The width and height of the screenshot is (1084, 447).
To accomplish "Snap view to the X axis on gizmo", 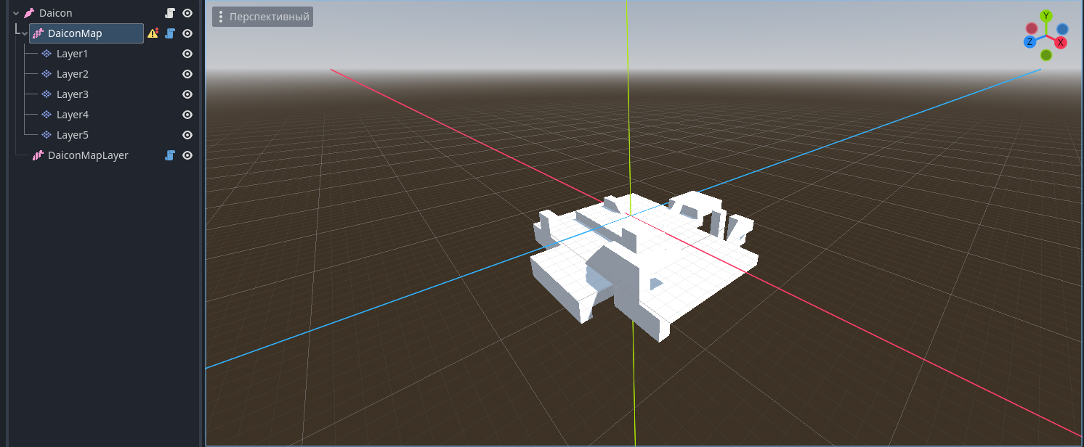I will 1061,43.
